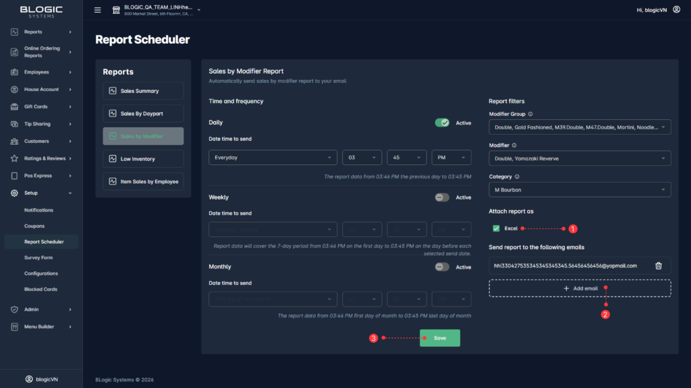Click the Online Ordering Reports icon
This screenshot has height=388, width=691.
(15, 52)
